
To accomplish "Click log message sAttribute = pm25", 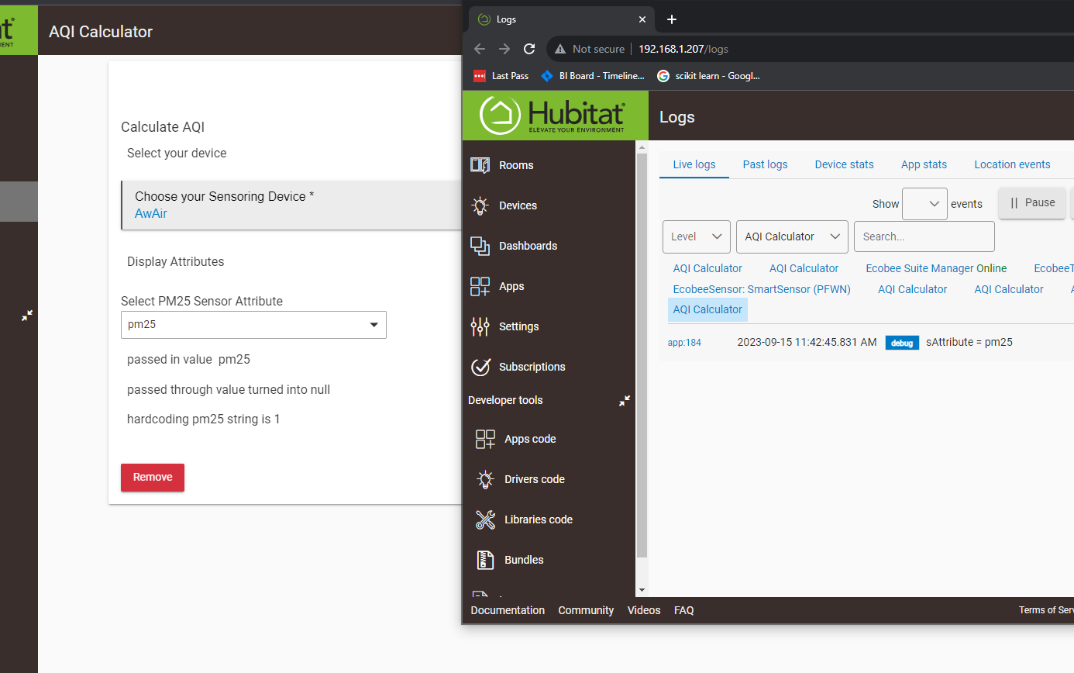I will pyautogui.click(x=969, y=342).
